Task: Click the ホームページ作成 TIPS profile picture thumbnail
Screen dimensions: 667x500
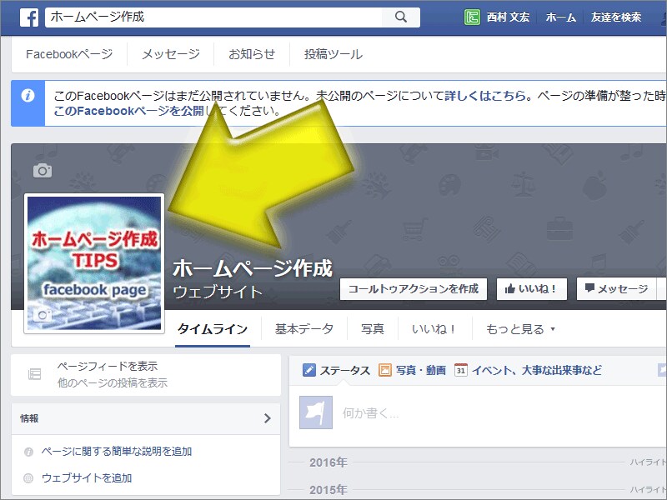Action: [93, 254]
